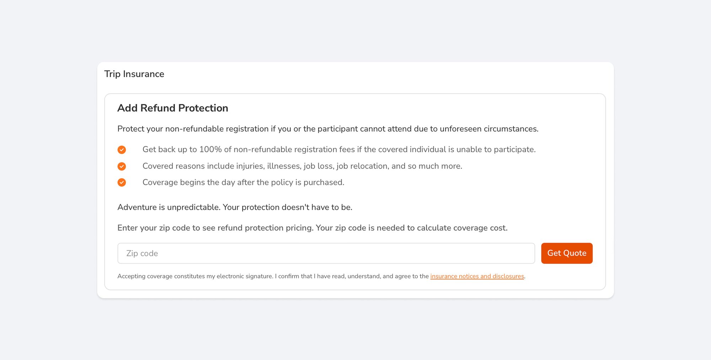
Task: Click the checkmark next to covered reasons line
Action: pos(122,166)
